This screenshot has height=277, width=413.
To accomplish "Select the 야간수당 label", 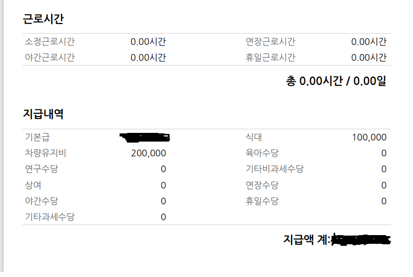I will coord(41,201).
